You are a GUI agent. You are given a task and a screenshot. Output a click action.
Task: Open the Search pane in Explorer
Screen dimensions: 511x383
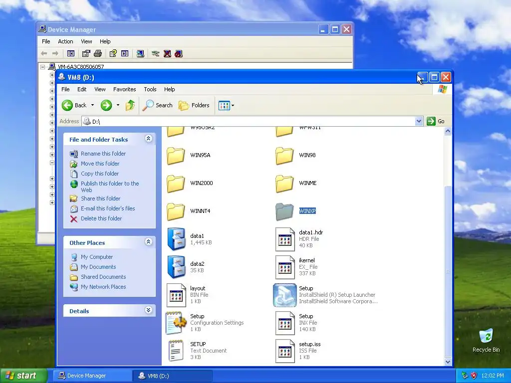(158, 105)
